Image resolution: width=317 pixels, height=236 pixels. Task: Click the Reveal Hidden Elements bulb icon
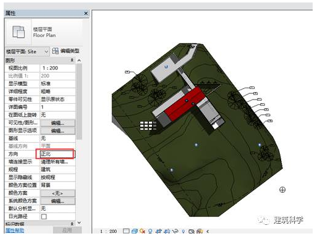[x=183, y=232]
